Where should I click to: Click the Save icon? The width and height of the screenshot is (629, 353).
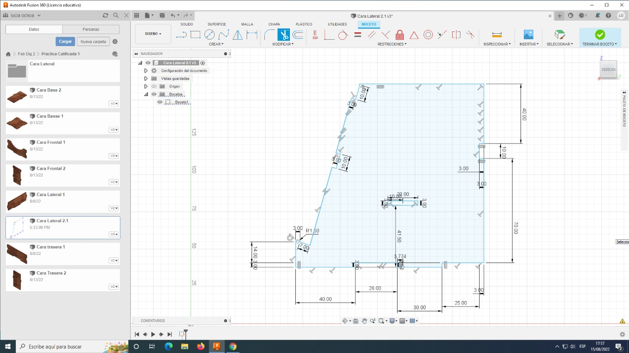162,16
